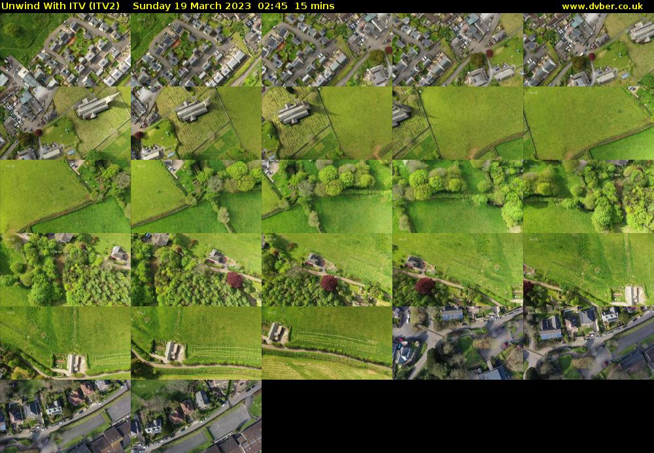Viewport: 654px width, 453px height.
Task: Select the third housing estate frame in top row
Action: 327,50
